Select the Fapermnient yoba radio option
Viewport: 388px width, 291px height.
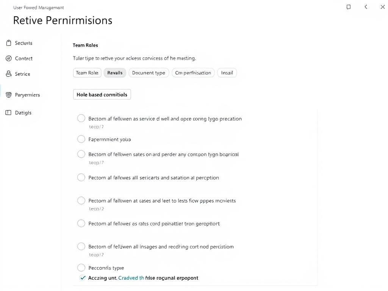tap(81, 139)
